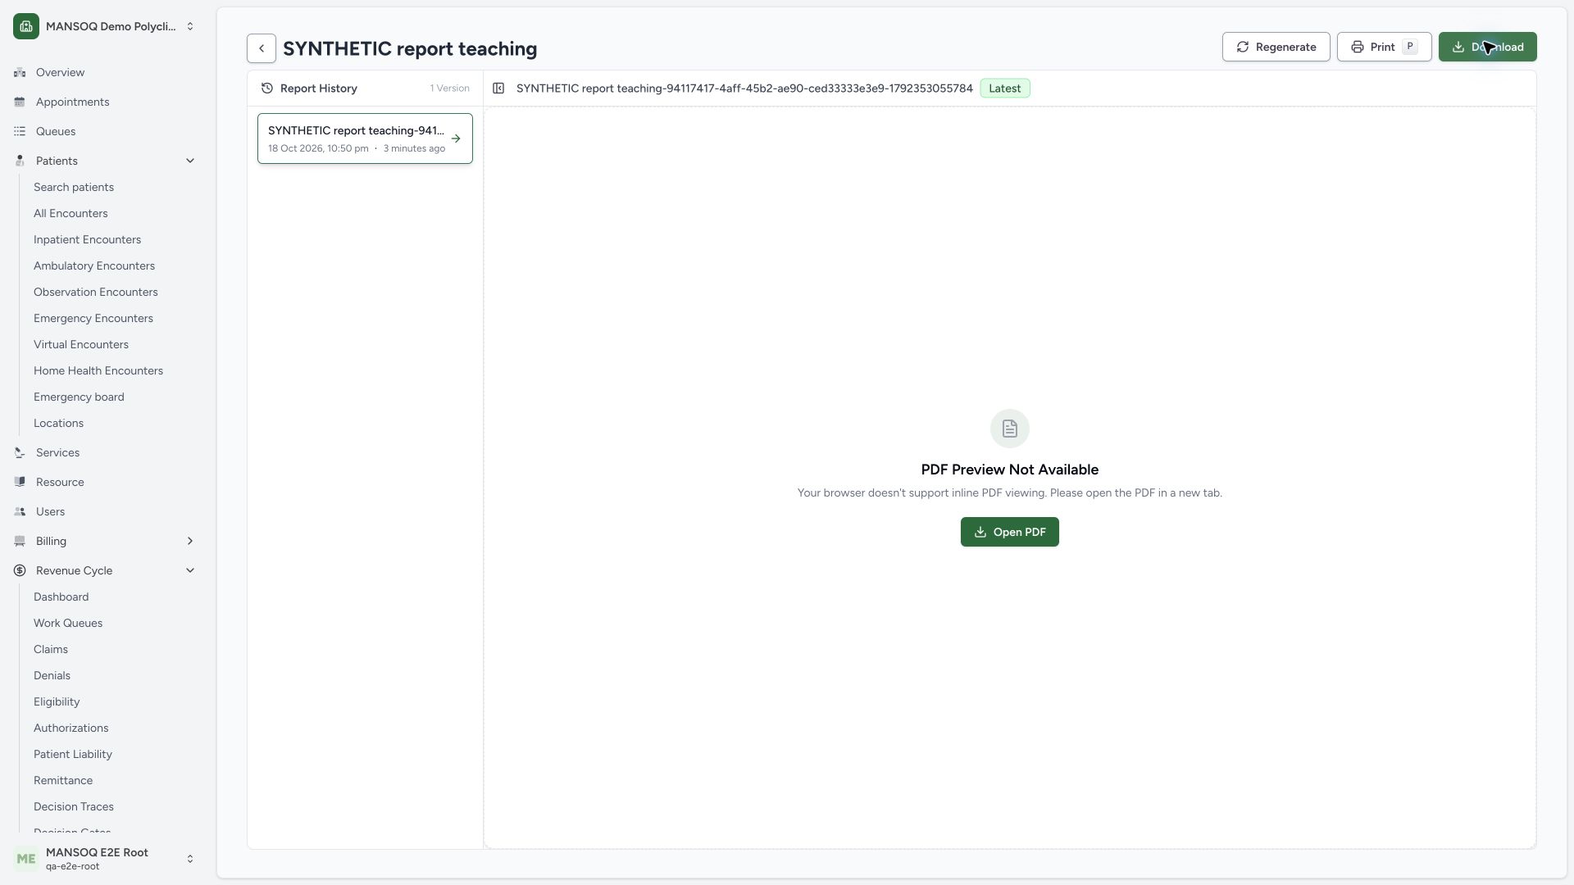
Task: Toggle the report history panel icon
Action: click(x=498, y=88)
